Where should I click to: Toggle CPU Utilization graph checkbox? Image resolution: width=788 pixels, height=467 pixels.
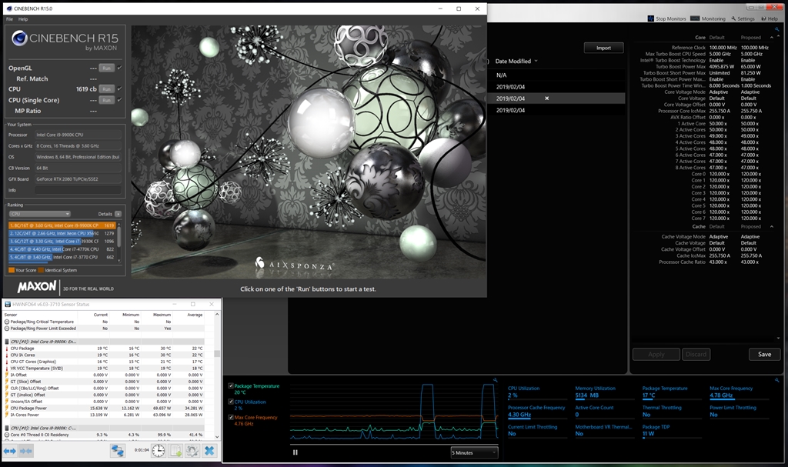(231, 402)
